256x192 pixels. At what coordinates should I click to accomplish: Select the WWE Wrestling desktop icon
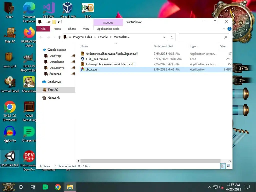pos(29,111)
